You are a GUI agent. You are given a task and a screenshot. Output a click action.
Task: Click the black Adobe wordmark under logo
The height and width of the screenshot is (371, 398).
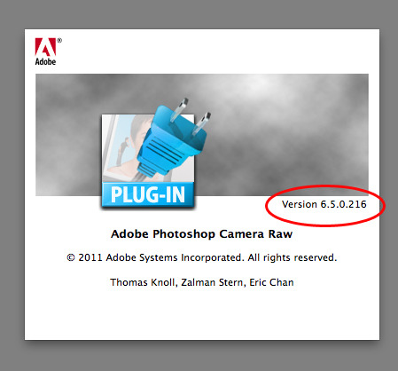(x=45, y=61)
